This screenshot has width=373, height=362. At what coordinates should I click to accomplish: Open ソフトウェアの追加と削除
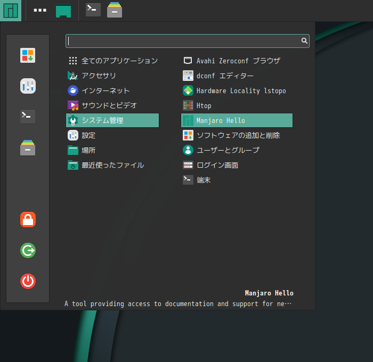tap(237, 135)
